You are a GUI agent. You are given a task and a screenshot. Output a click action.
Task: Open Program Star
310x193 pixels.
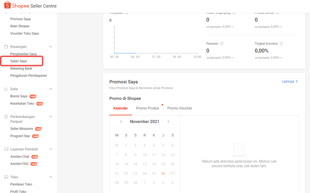pyautogui.click(x=20, y=136)
